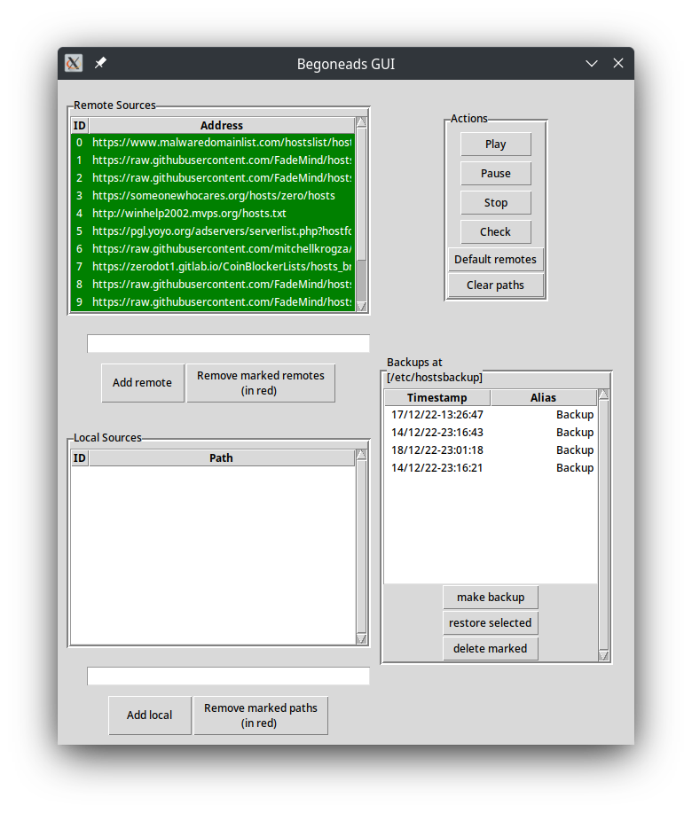Viewport: 692px width, 813px height.
Task: Focus the local source path input field
Action: (228, 676)
